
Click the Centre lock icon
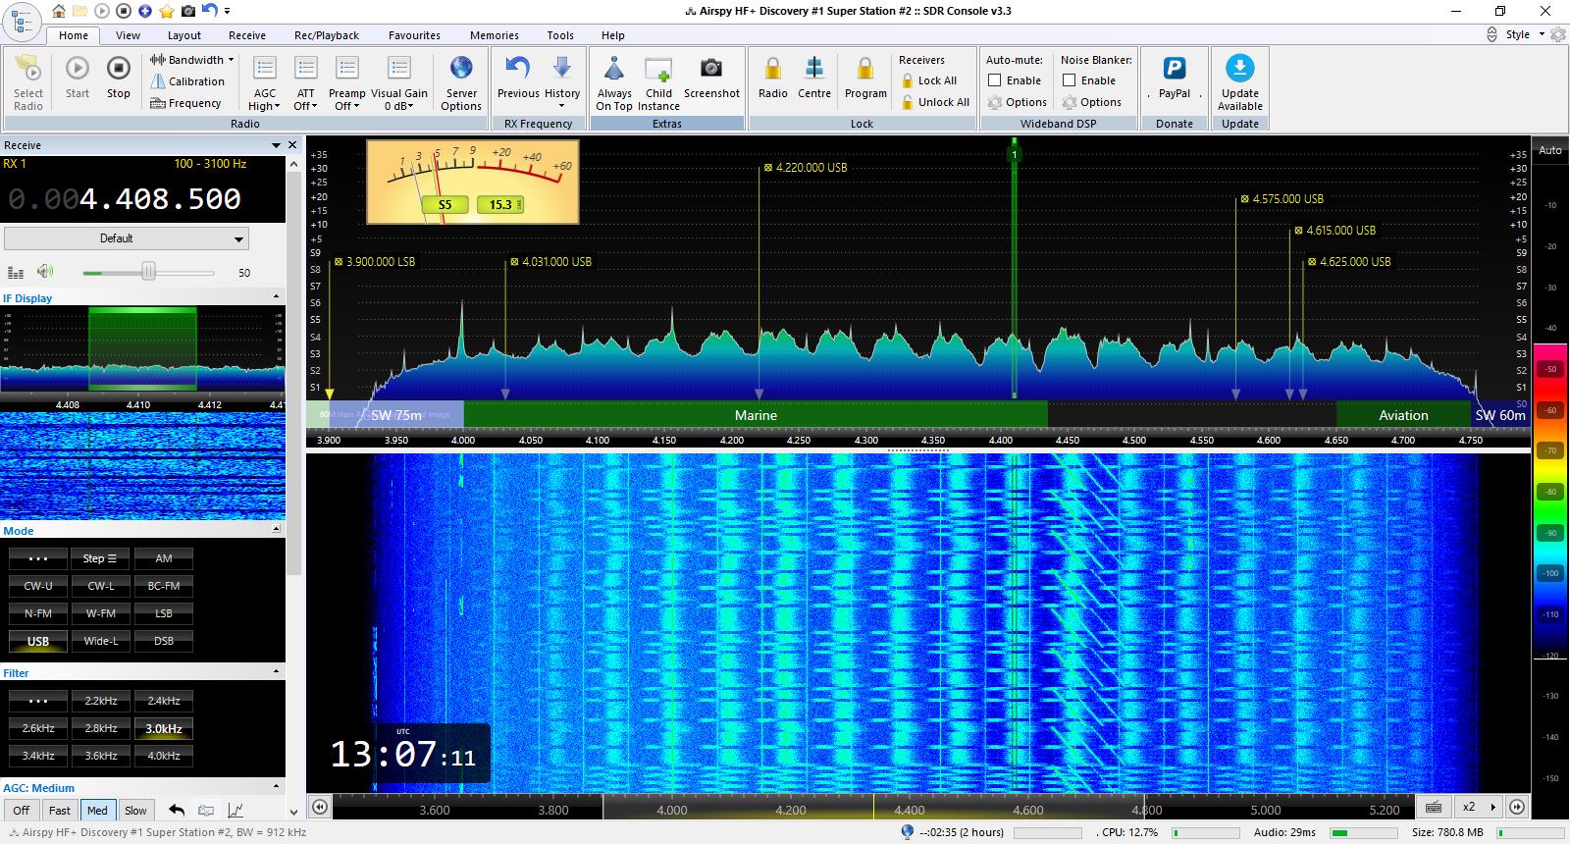click(x=814, y=69)
